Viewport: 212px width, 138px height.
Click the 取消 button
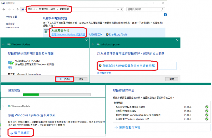(x=81, y=79)
